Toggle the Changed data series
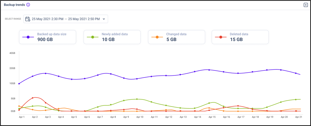This screenshot has width=311, height=126. coord(177,37)
